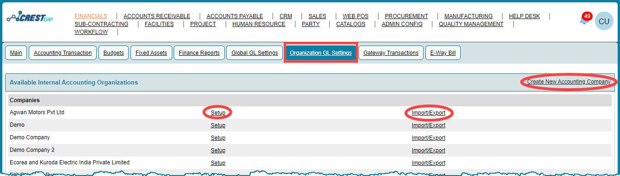Click the CU user avatar

[604, 21]
